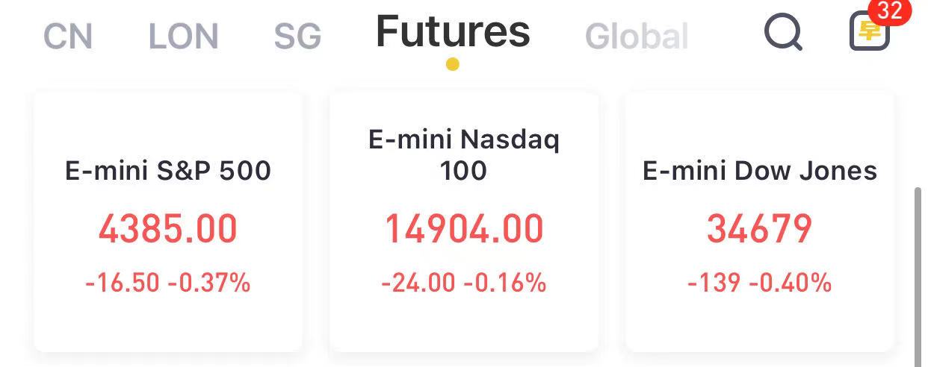Switch to the SG market tab
The image size is (928, 367).
297,37
